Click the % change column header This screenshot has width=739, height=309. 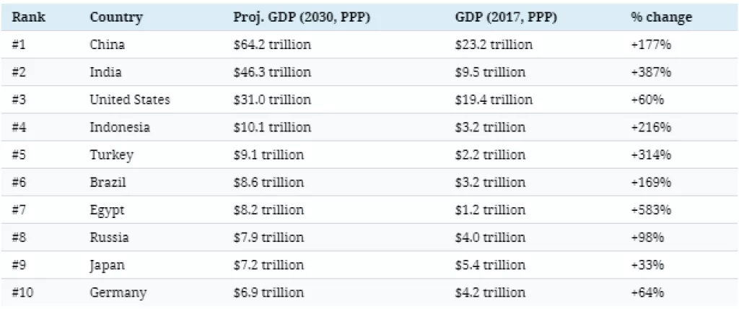tap(661, 17)
